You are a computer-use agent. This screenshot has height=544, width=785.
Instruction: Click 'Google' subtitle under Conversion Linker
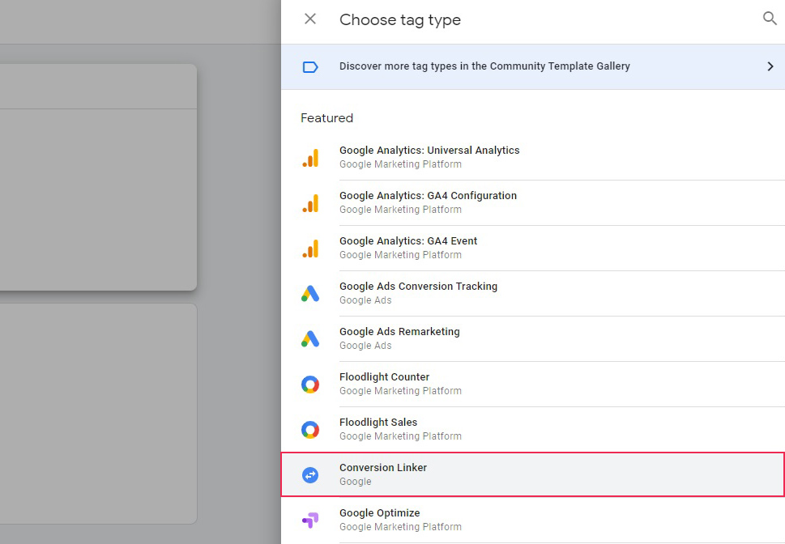pyautogui.click(x=356, y=482)
